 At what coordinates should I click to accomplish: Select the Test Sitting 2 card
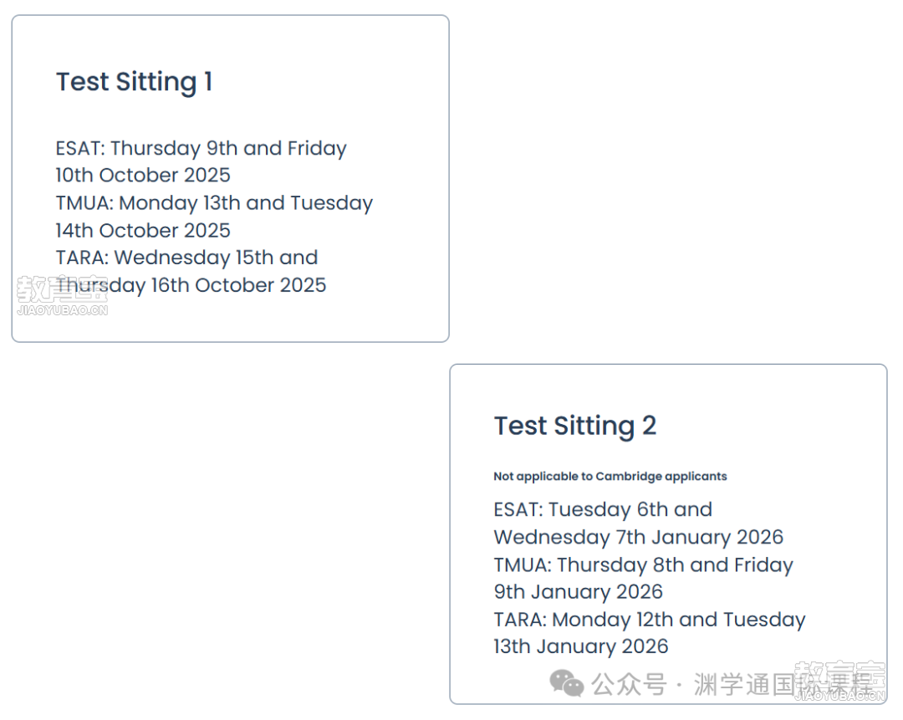(x=668, y=534)
